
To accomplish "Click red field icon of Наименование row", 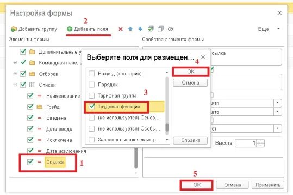I will click(x=40, y=96).
